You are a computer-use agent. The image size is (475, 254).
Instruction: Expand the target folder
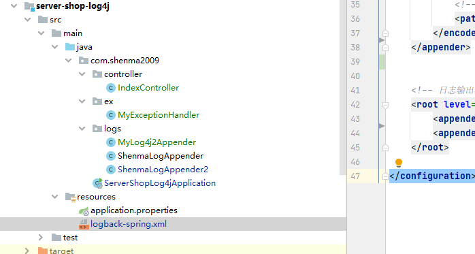pyautogui.click(x=27, y=251)
